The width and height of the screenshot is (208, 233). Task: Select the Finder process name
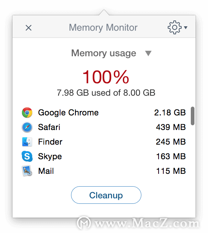tap(50, 142)
